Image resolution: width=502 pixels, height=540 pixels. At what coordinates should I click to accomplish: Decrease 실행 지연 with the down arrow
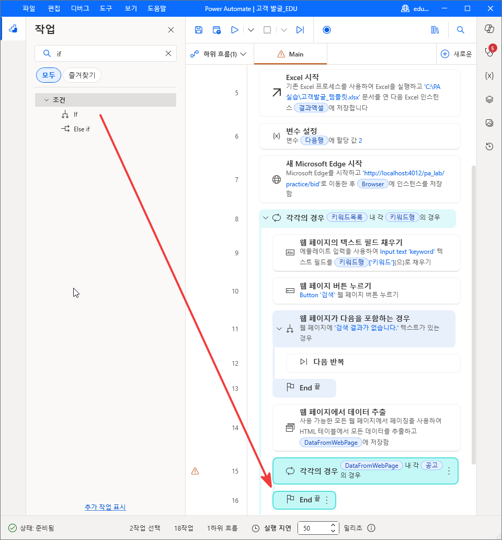pos(333,531)
